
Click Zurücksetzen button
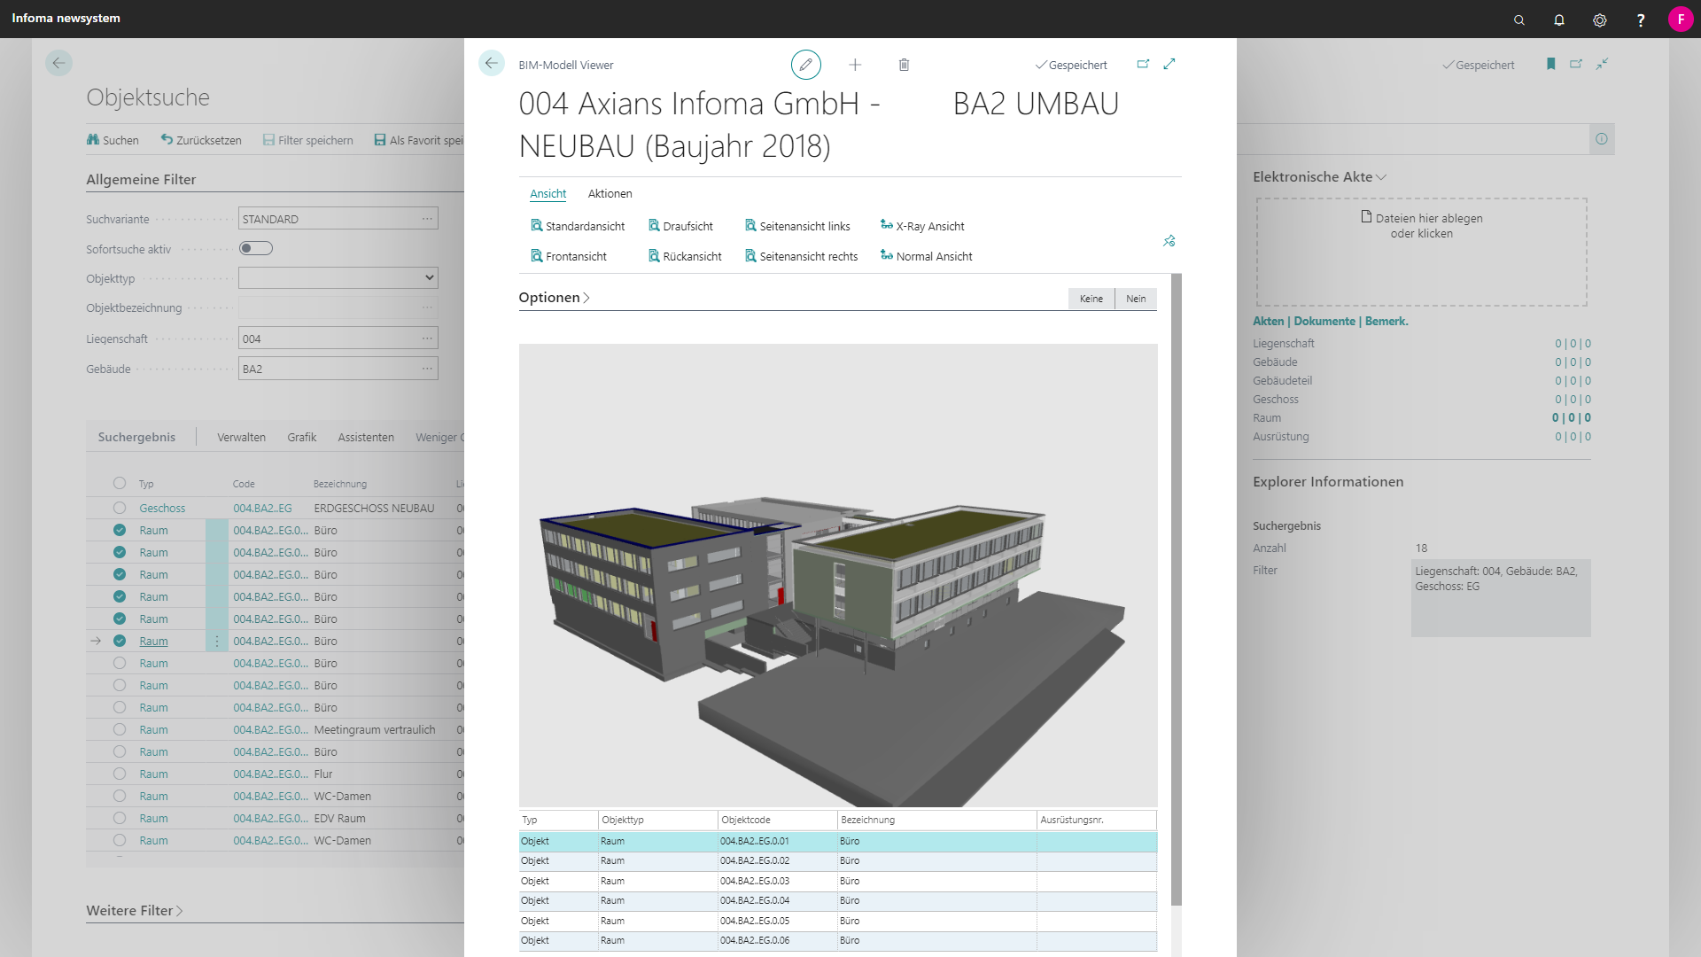pos(201,140)
